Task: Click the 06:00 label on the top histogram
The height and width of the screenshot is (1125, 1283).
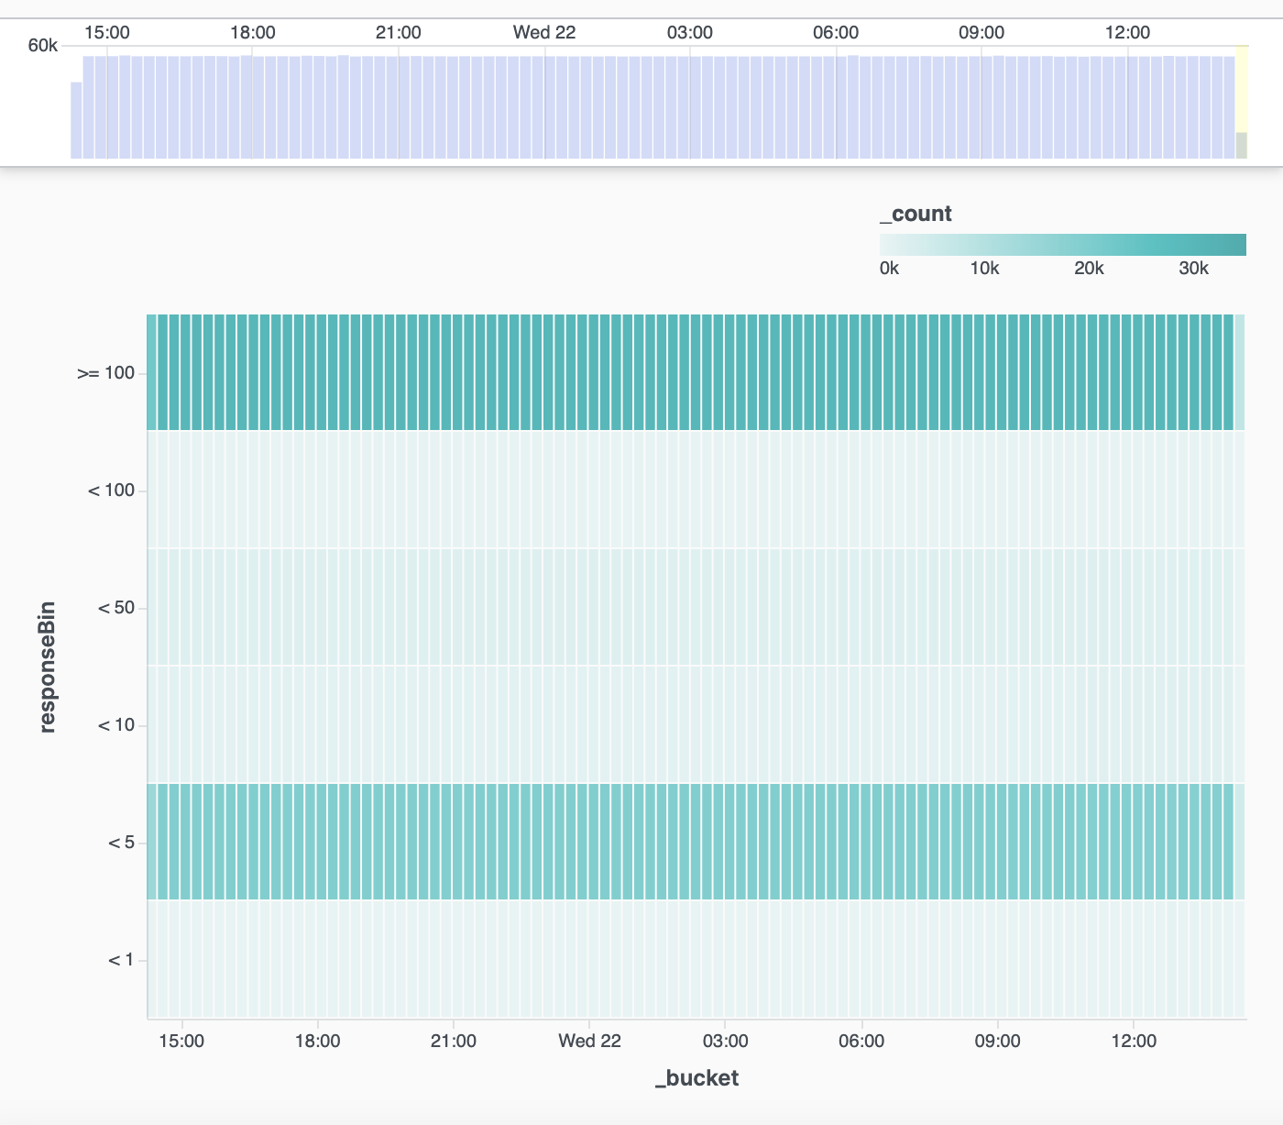Action: [836, 33]
